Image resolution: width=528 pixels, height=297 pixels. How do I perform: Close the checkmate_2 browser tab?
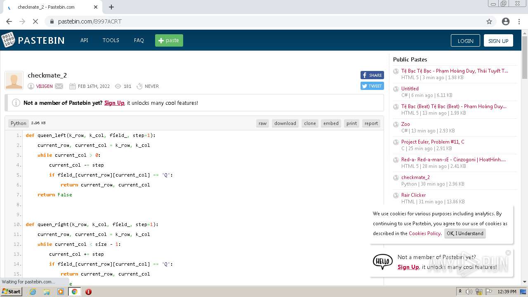click(96, 7)
